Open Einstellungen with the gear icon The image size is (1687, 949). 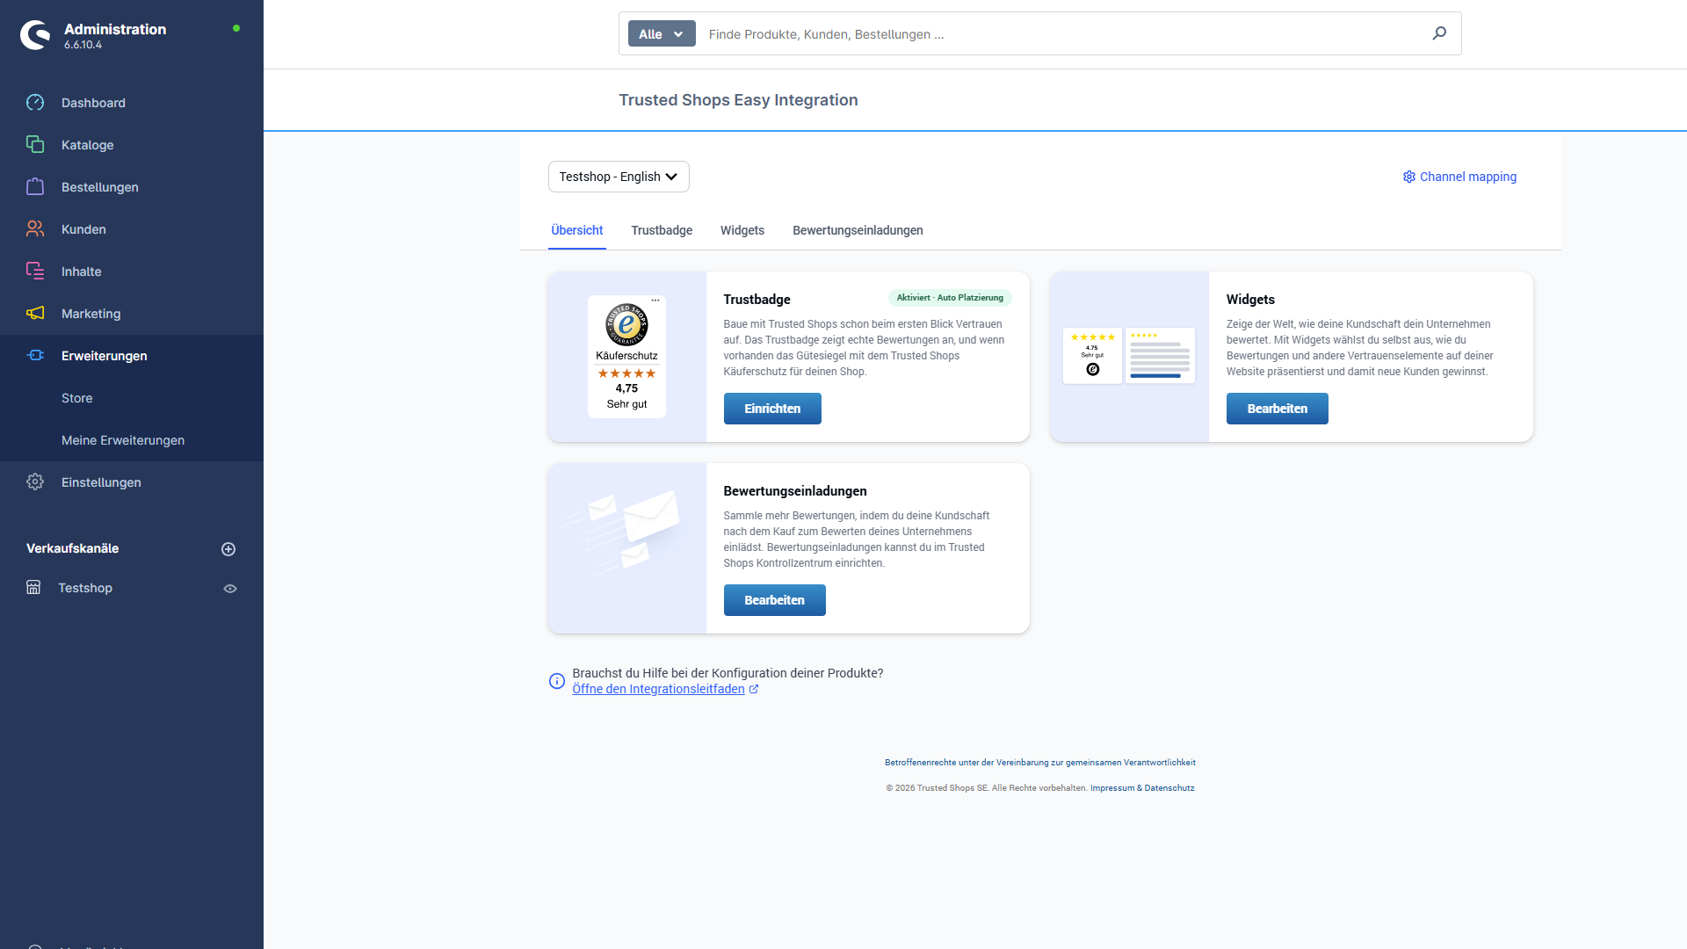[35, 482]
